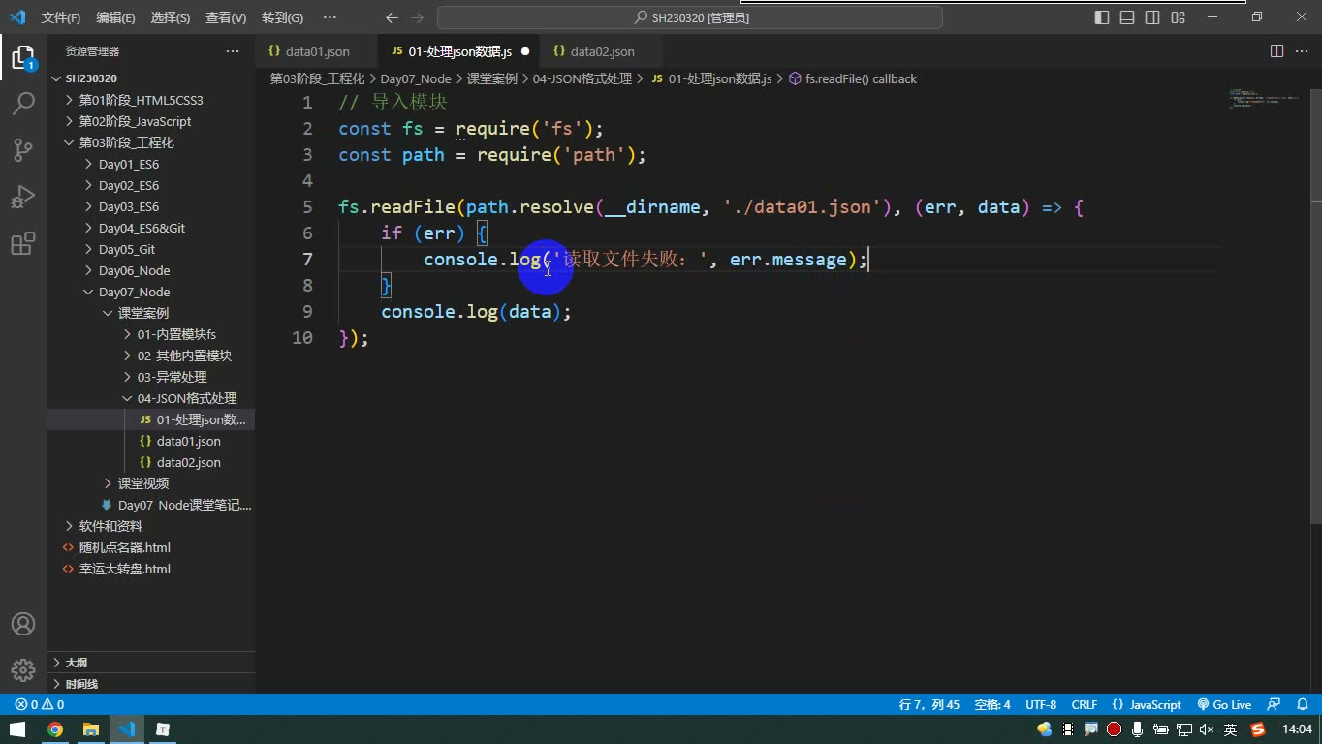Screen dimensions: 1322x744
Task: Click the JavaScript language mode button
Action: pyautogui.click(x=1148, y=705)
